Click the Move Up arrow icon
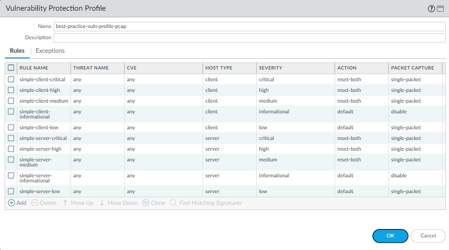449x250 pixels. pyautogui.click(x=65, y=203)
